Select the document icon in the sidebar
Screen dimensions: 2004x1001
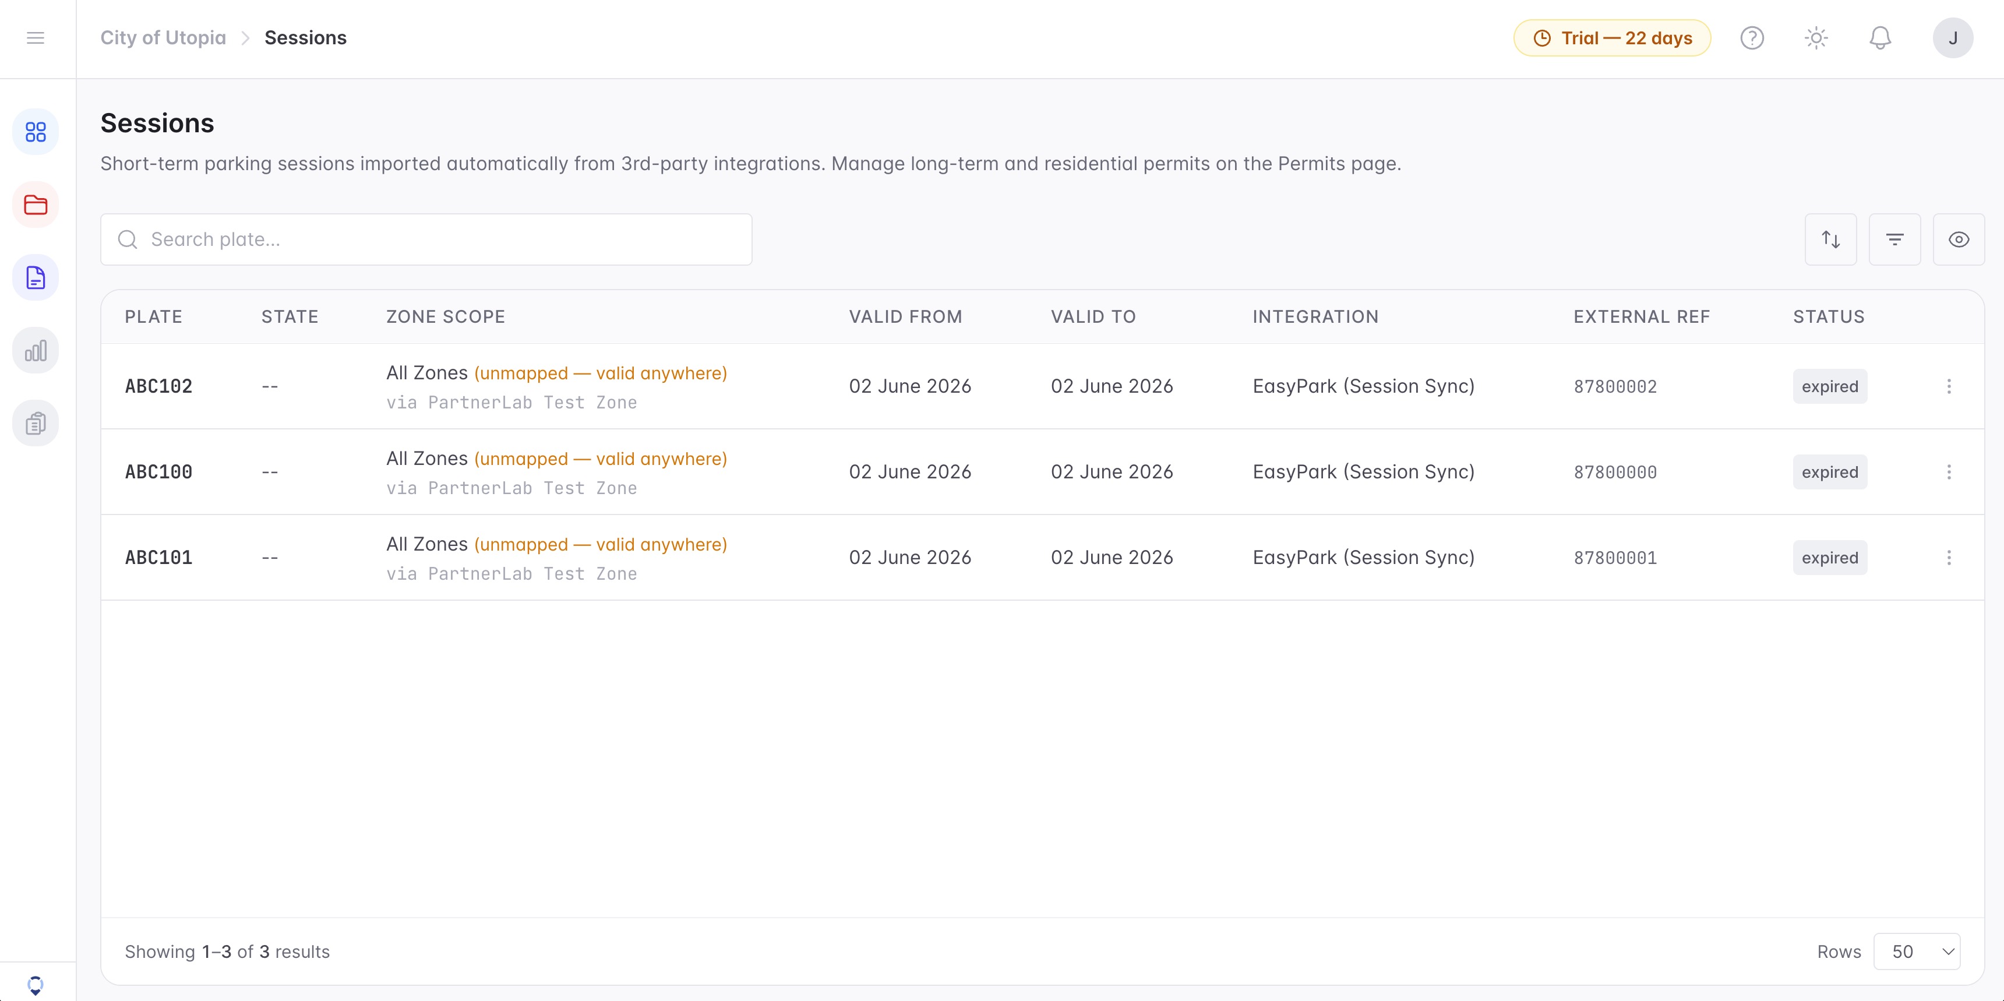click(36, 278)
